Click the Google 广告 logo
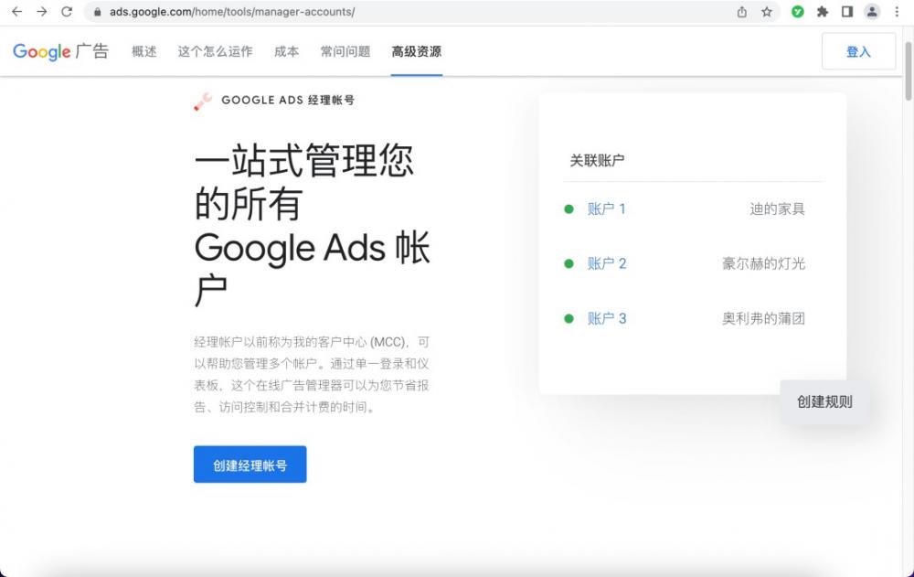This screenshot has height=577, width=914. click(60, 51)
